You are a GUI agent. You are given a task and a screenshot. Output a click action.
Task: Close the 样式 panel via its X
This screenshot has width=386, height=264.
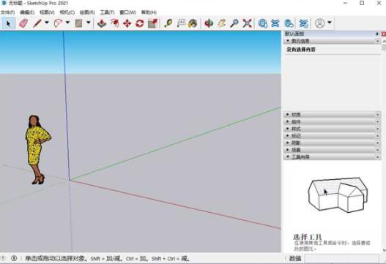tap(378, 129)
